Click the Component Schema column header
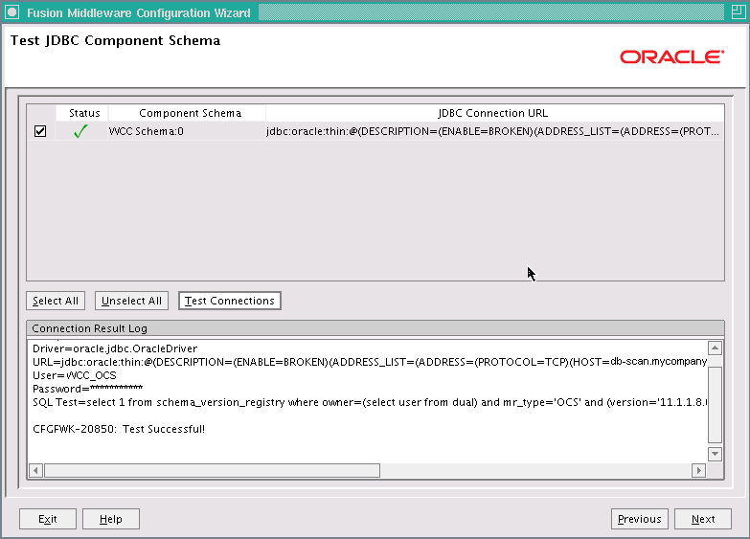Image resolution: width=750 pixels, height=539 pixels. click(x=187, y=113)
